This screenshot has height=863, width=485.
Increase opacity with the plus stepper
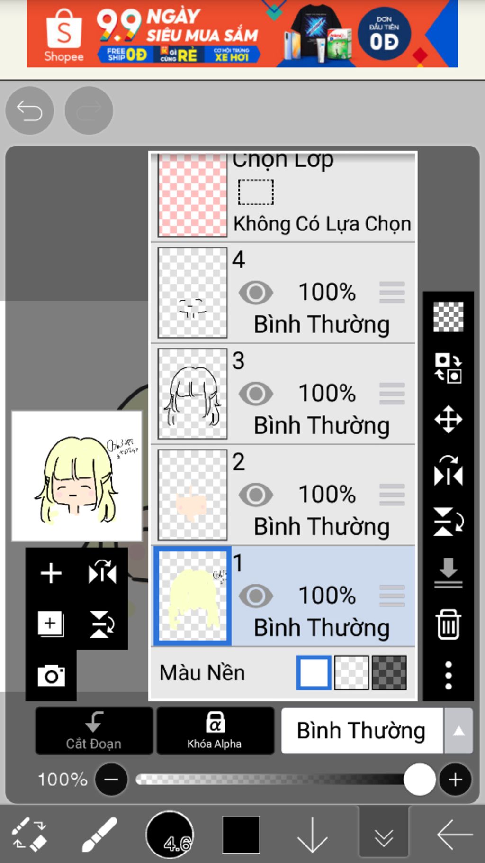(455, 779)
